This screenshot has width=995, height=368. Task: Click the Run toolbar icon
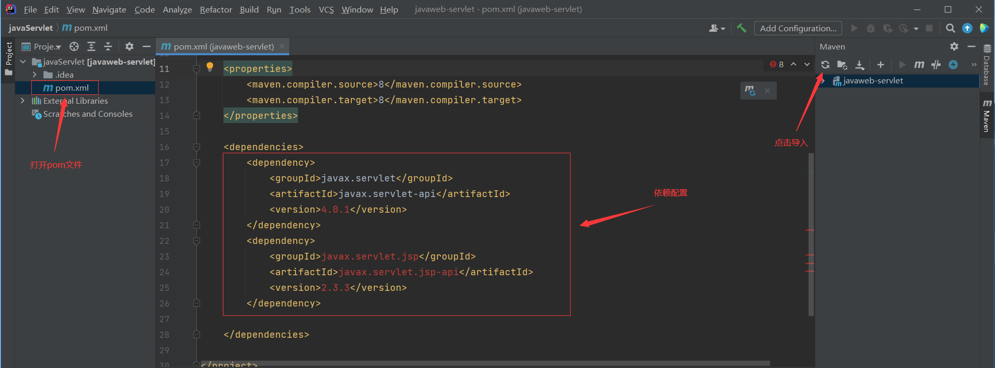(854, 28)
